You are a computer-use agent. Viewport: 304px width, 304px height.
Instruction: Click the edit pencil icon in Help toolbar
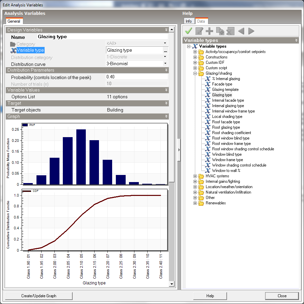click(199, 31)
